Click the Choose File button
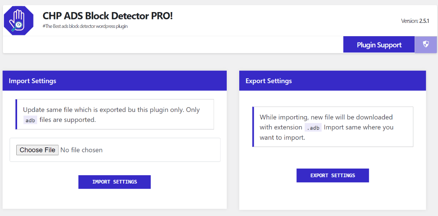438x216 pixels. click(38, 150)
